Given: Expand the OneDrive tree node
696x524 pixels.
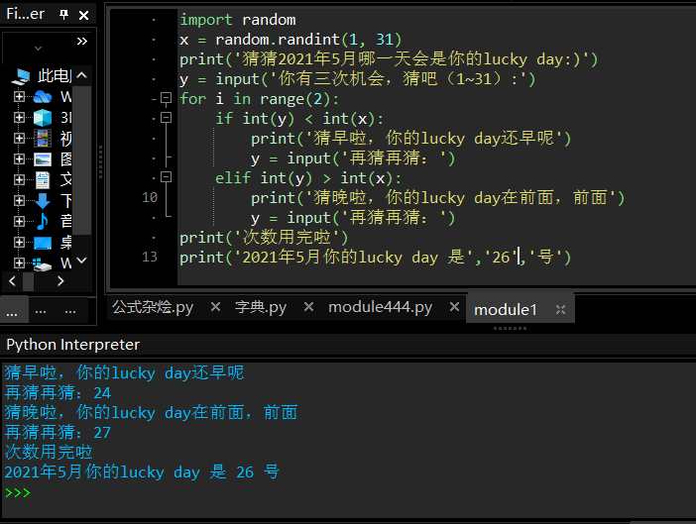Looking at the screenshot, I should [19, 97].
